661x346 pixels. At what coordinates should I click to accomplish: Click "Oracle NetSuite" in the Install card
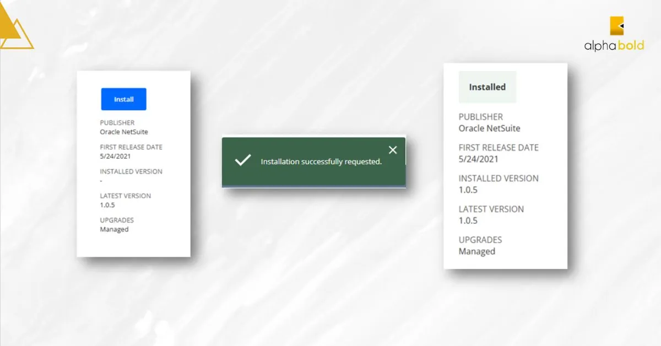124,132
